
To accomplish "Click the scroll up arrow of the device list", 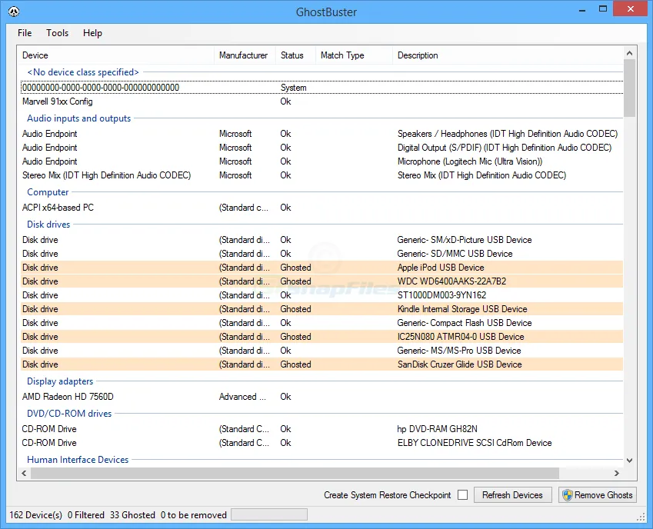I will pos(629,53).
